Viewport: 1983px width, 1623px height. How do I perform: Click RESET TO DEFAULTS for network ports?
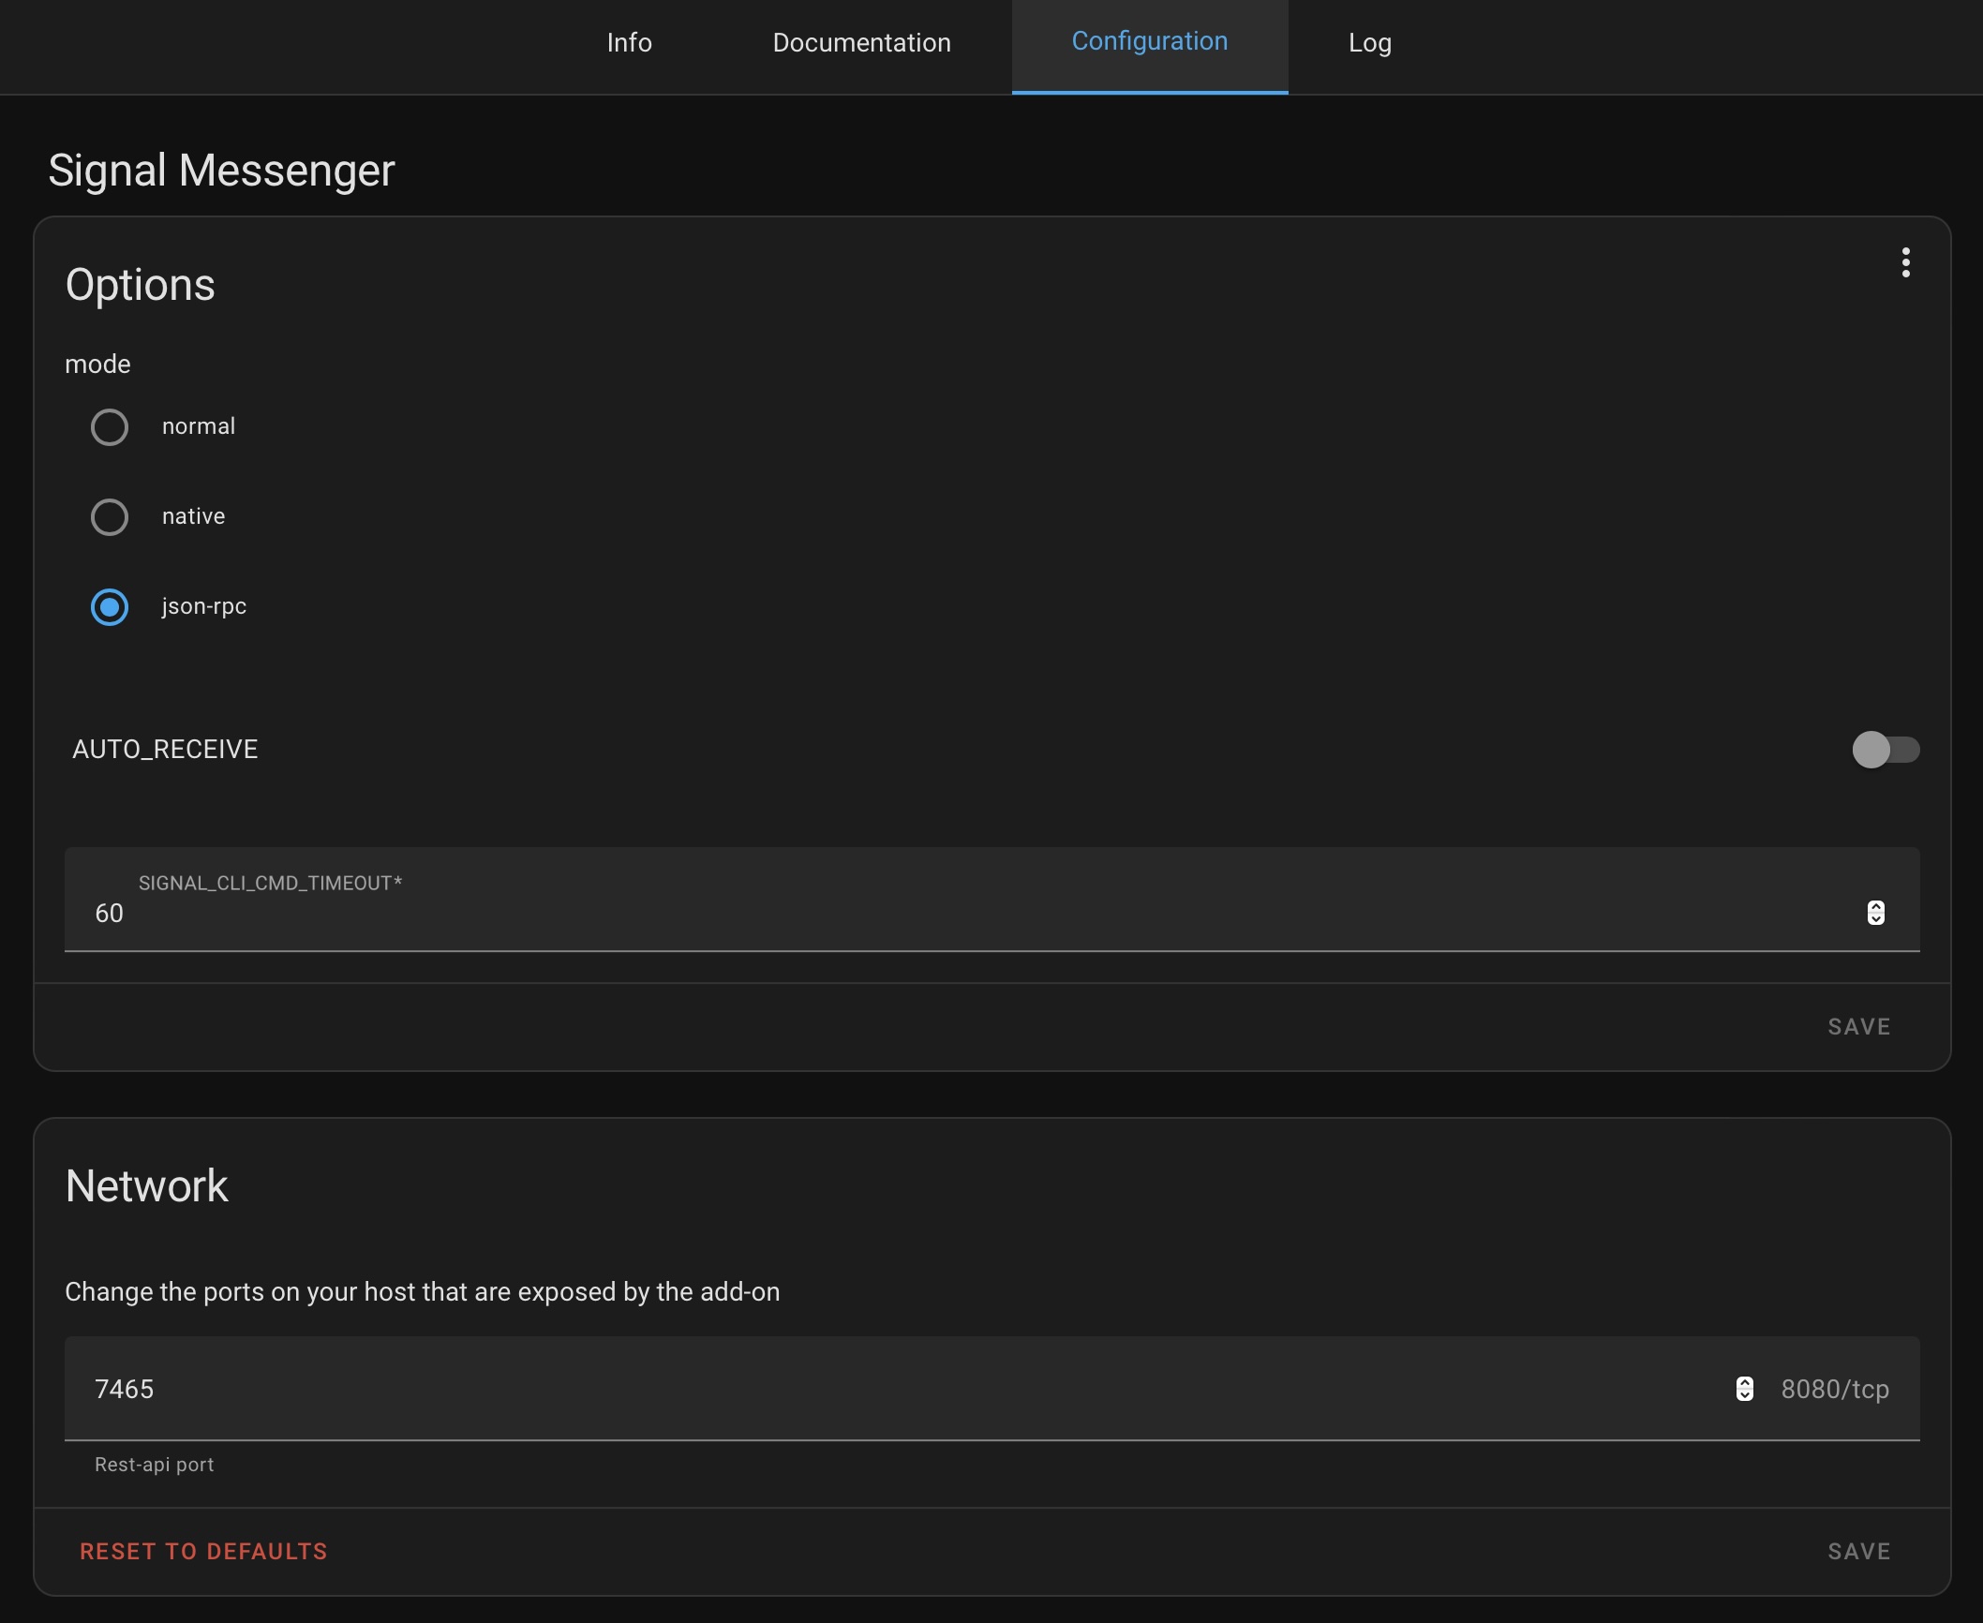point(202,1551)
